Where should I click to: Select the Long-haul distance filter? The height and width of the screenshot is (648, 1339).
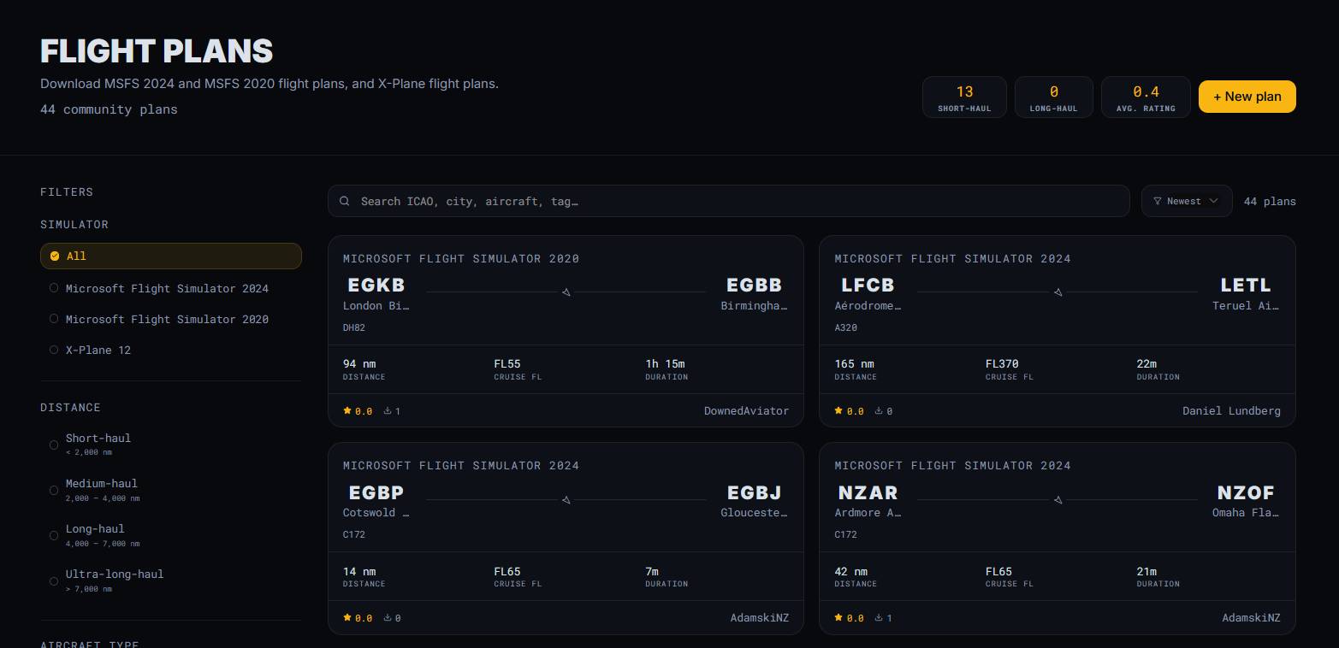171,534
